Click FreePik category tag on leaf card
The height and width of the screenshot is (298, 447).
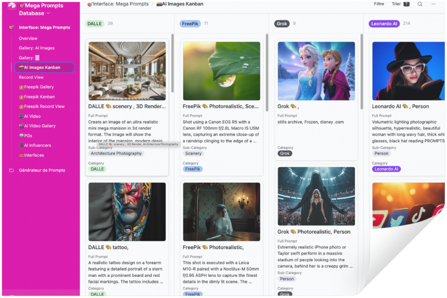click(x=192, y=169)
